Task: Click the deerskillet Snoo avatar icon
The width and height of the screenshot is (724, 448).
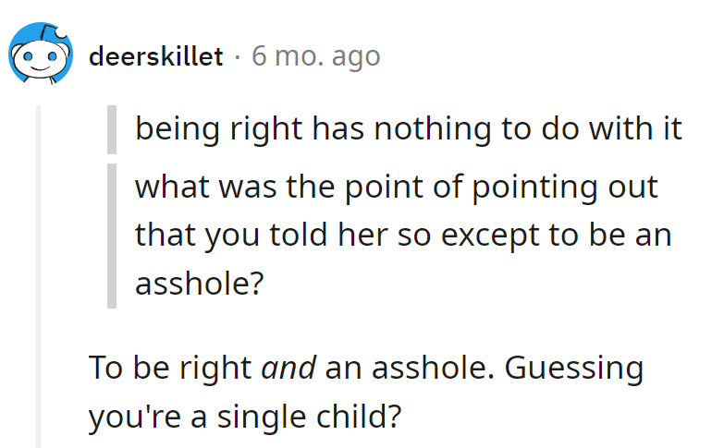Action: click(x=42, y=56)
